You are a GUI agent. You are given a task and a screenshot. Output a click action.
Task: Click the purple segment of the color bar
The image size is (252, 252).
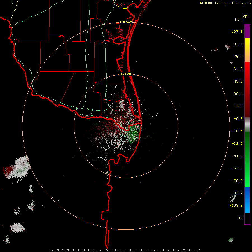(247, 31)
